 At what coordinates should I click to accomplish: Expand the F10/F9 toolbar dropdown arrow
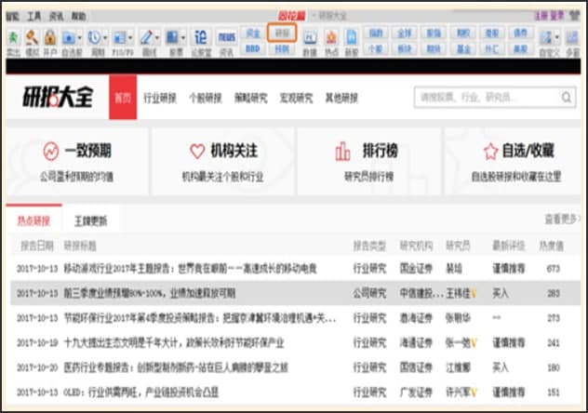(x=129, y=38)
